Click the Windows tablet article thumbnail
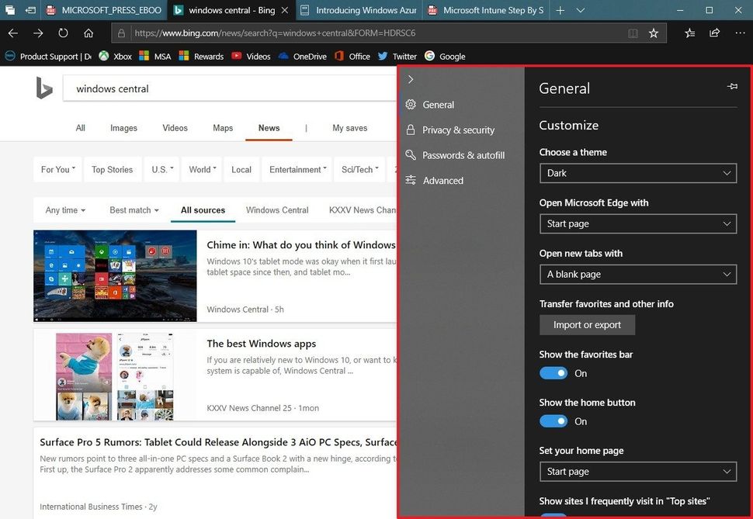Screen dimensions: 753x519 click(x=114, y=275)
